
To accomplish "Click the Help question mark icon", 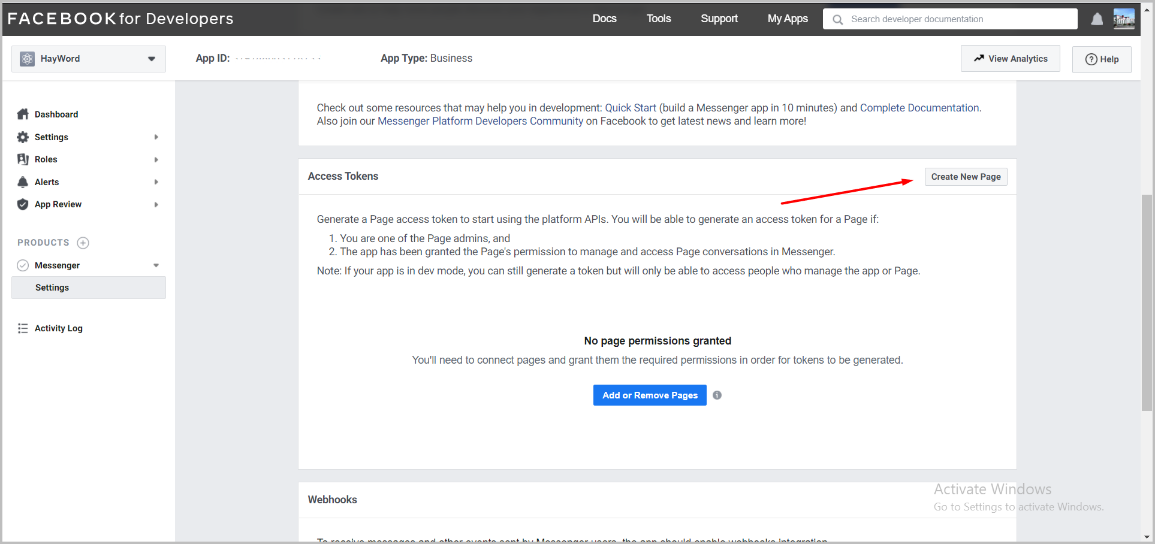I will coord(1091,59).
